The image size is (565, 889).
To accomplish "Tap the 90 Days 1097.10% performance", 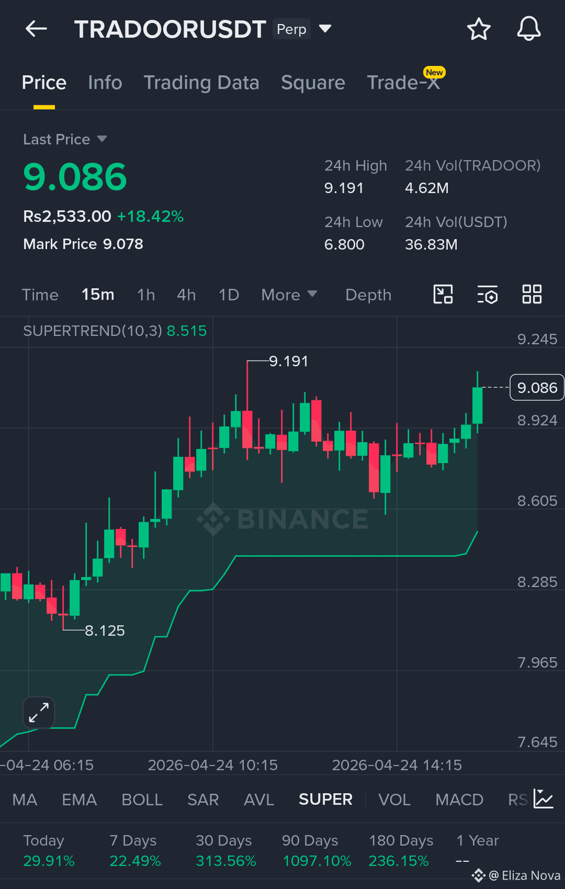I will (x=317, y=851).
